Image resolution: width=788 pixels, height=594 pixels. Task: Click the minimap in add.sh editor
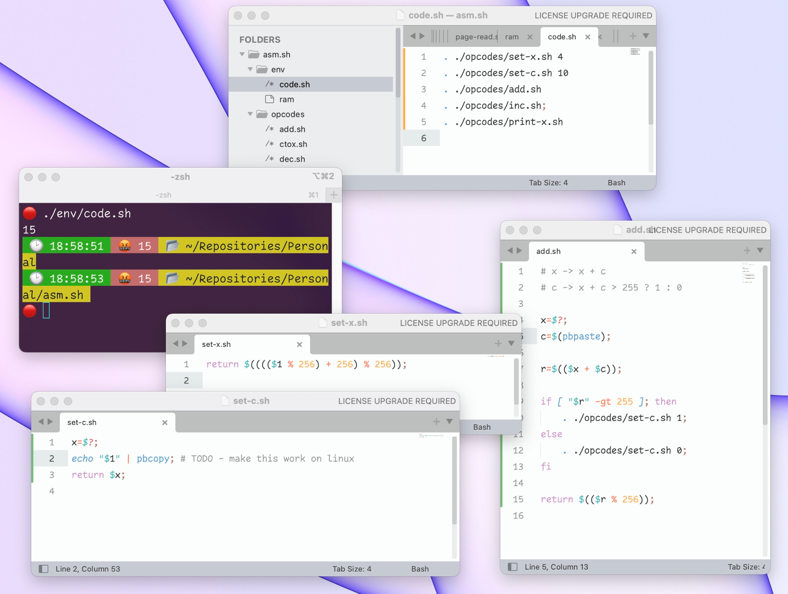(x=749, y=273)
